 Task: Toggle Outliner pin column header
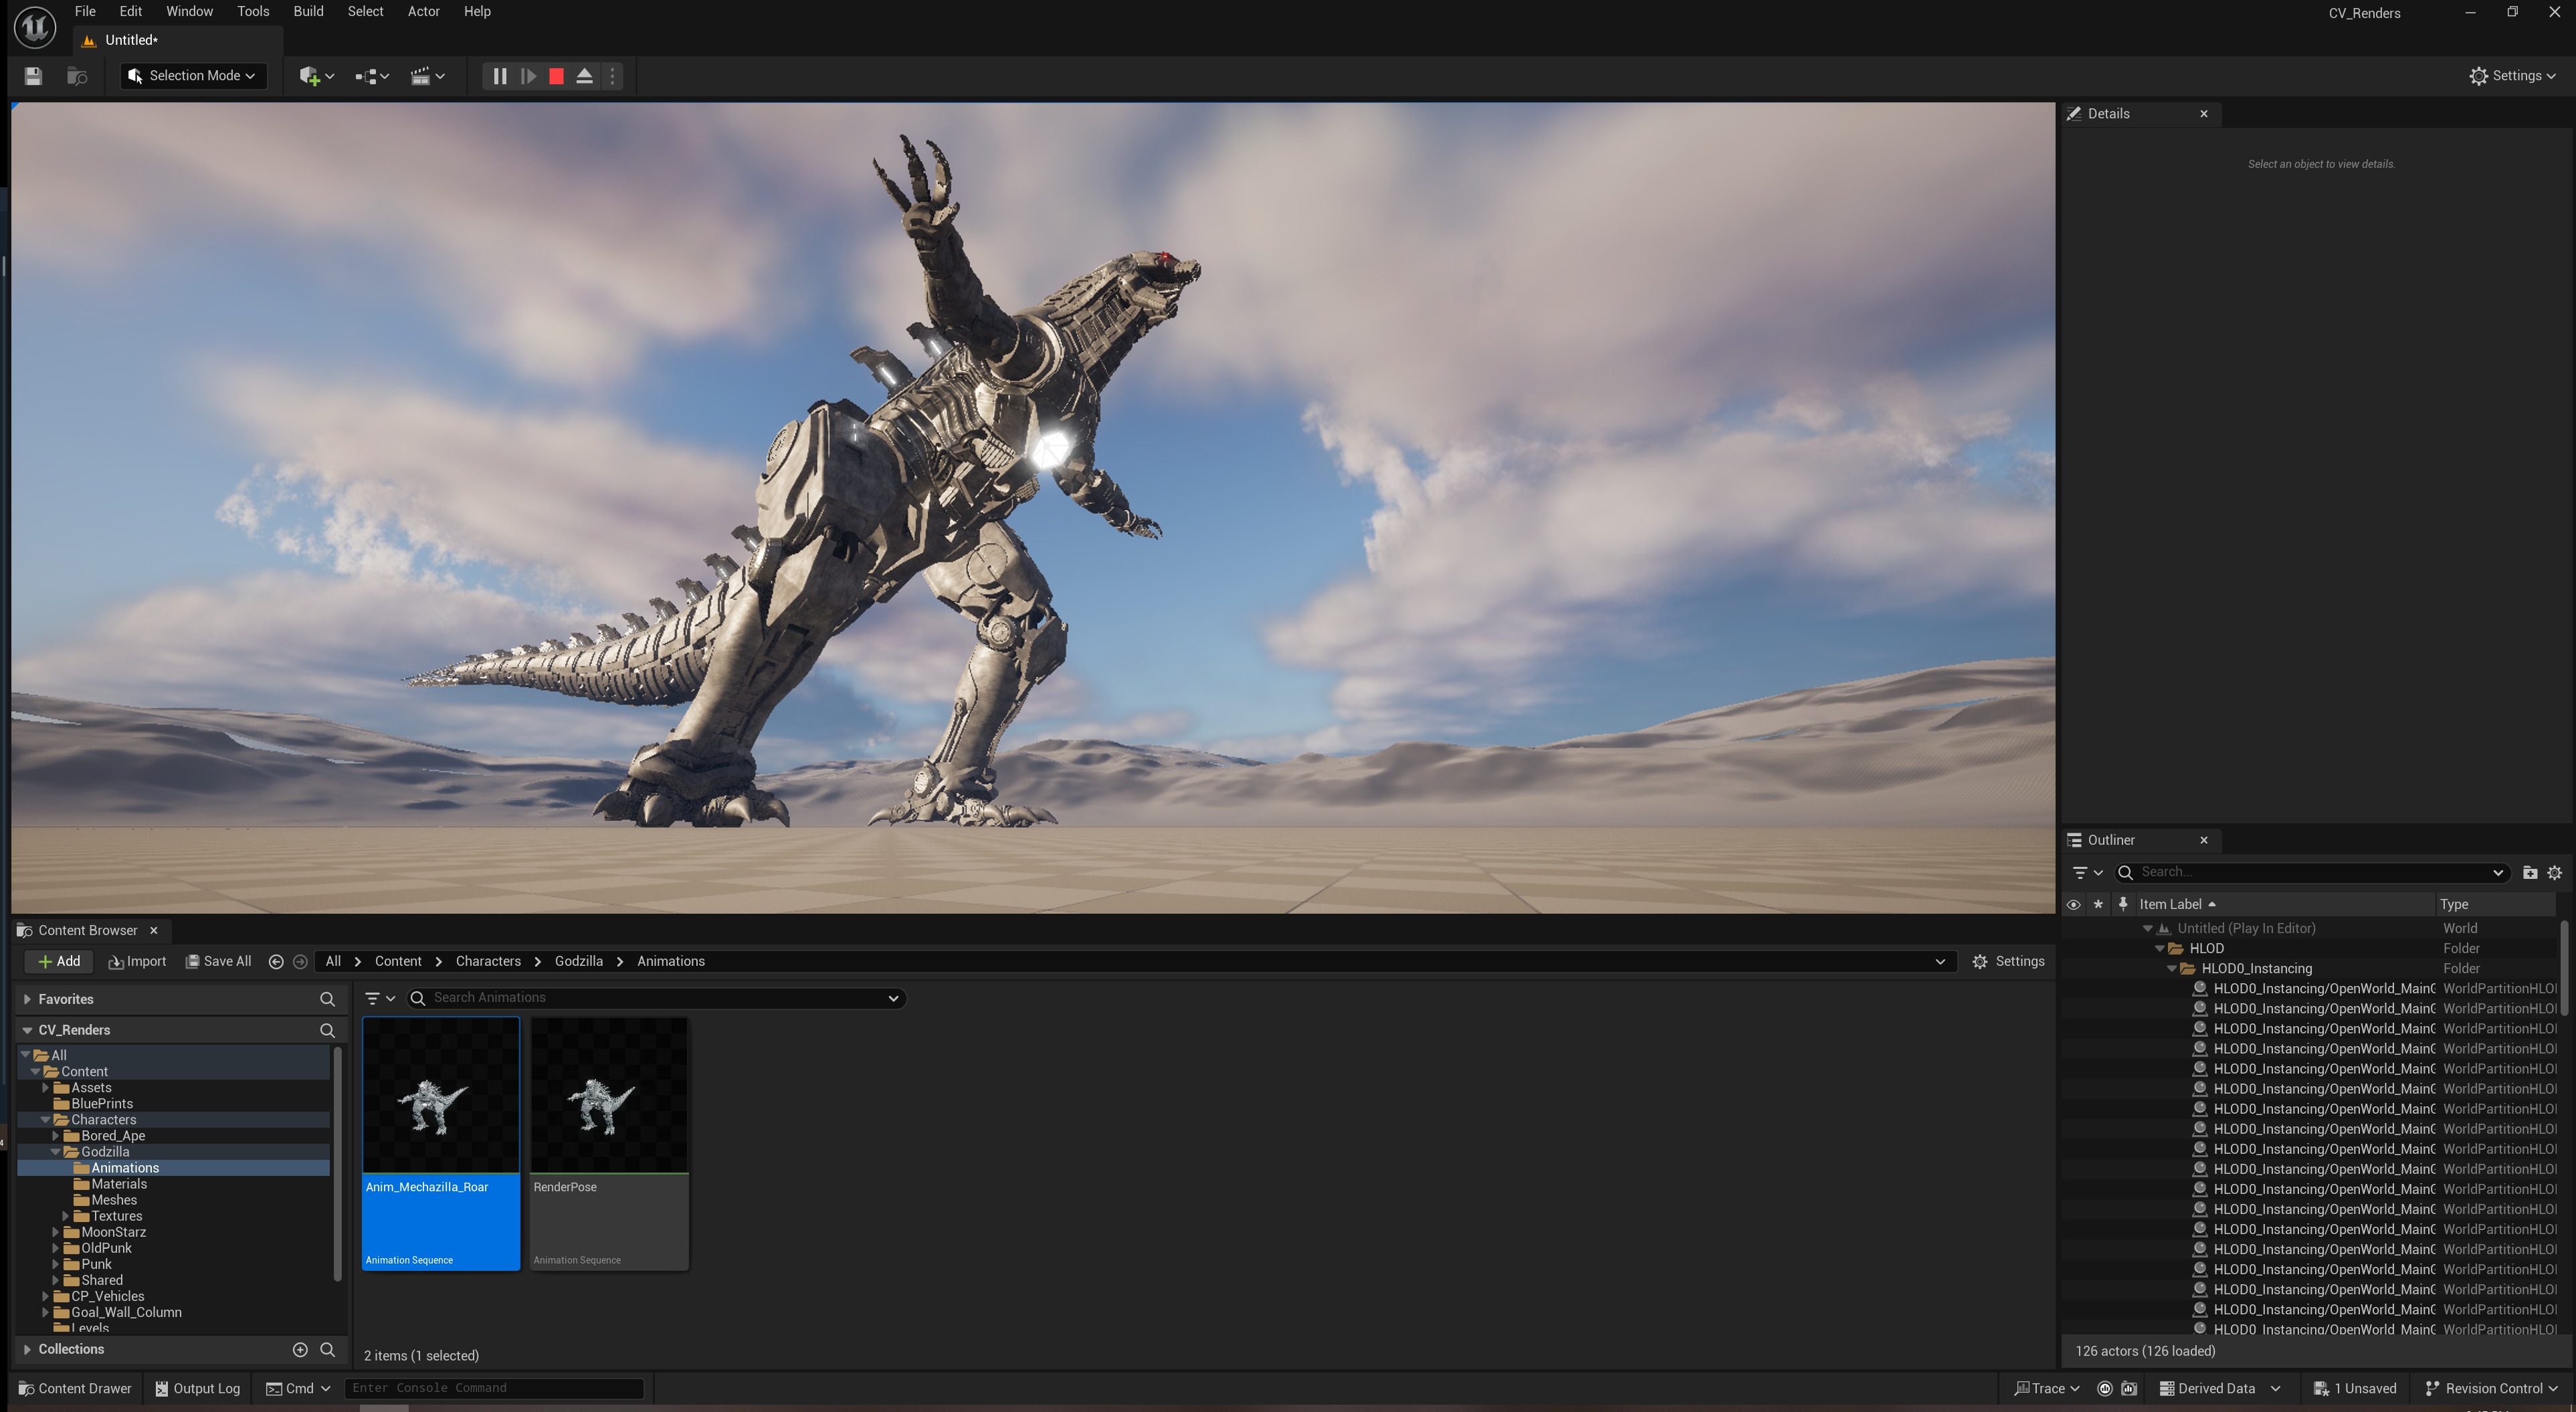(x=2123, y=905)
